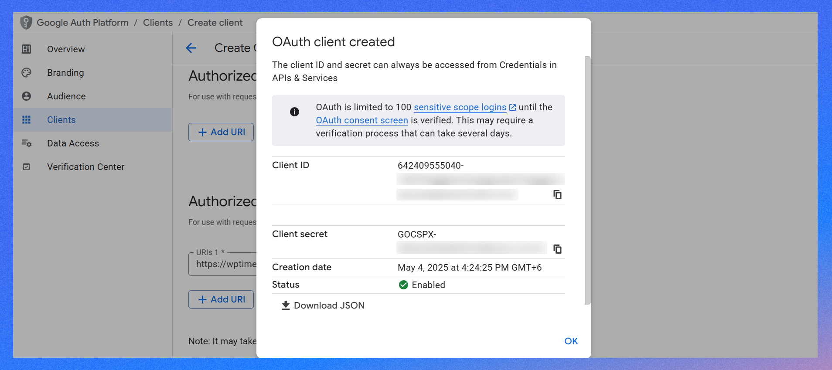The image size is (832, 370).
Task: Click the Client secret label
Action: point(300,234)
